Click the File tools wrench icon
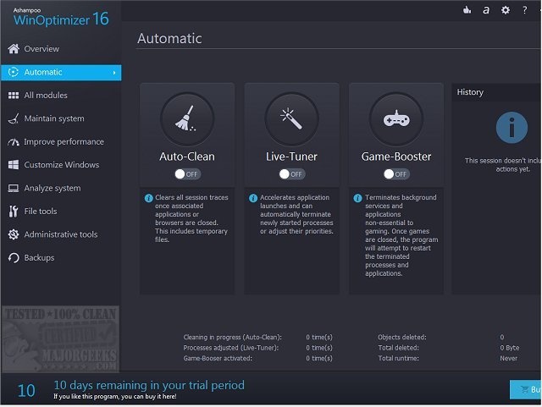The width and height of the screenshot is (542, 407). [14, 211]
